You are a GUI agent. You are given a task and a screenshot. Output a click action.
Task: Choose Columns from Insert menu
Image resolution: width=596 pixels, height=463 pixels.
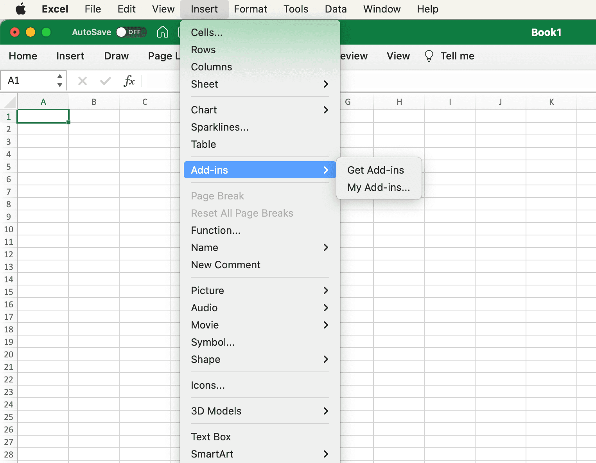(260, 67)
